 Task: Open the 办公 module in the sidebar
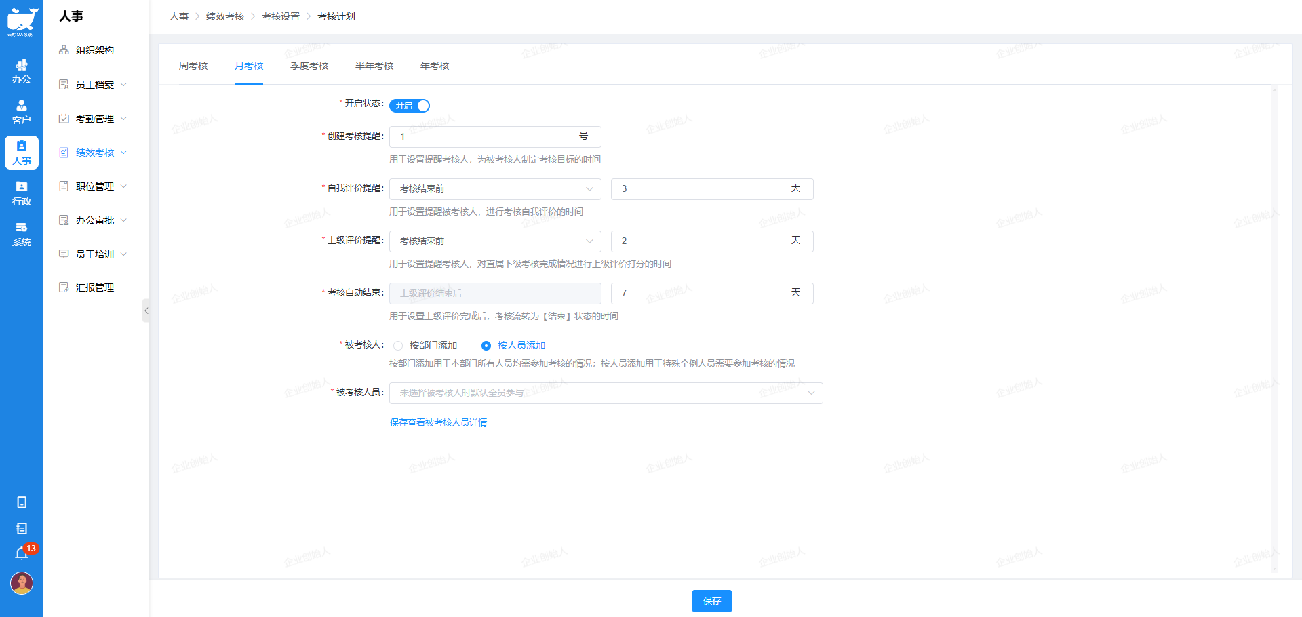click(x=21, y=73)
